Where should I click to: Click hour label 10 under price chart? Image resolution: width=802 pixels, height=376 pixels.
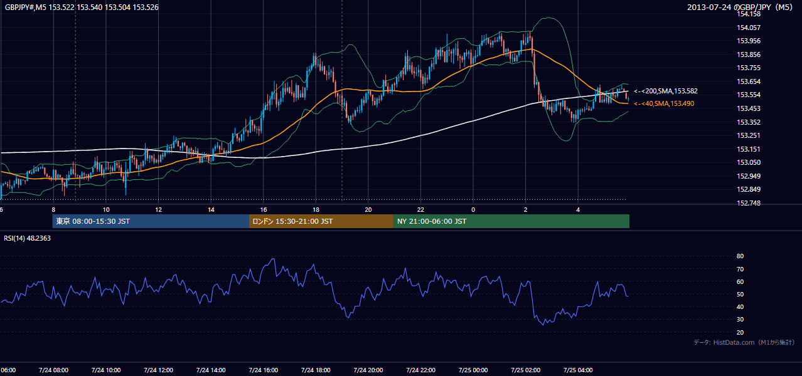106,209
